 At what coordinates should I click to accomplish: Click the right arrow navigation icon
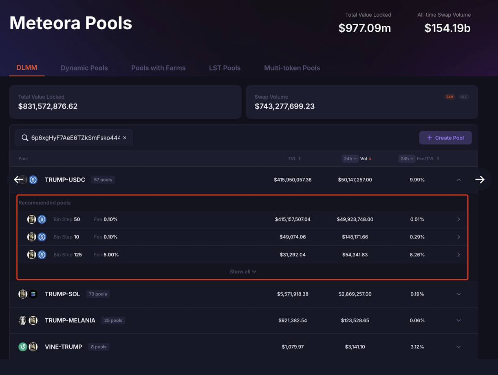pyautogui.click(x=480, y=179)
